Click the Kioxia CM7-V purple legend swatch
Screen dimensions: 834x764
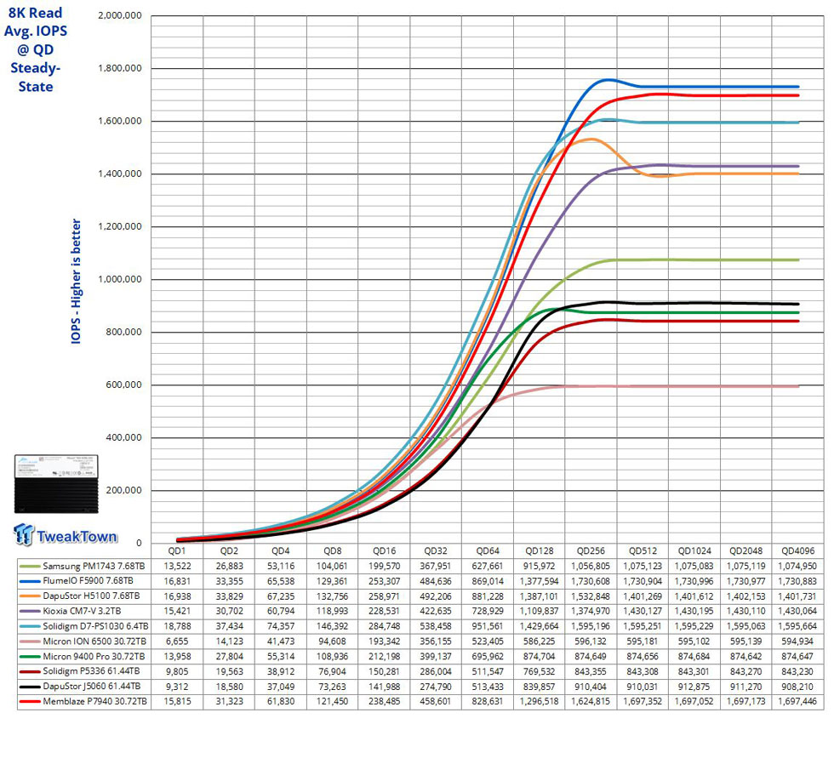pos(30,612)
